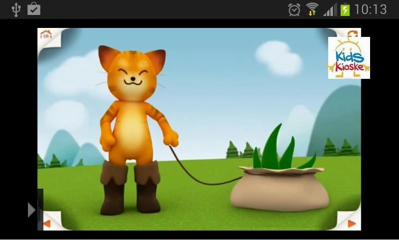399x240 pixels.
Task: Tap the cat's paw holding the rope
Action: pyautogui.click(x=170, y=138)
